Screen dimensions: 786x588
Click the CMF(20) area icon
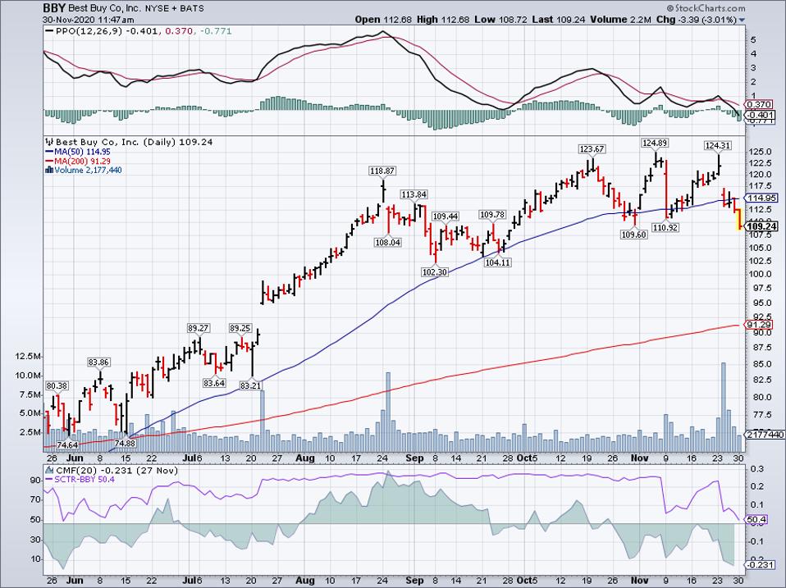(49, 471)
